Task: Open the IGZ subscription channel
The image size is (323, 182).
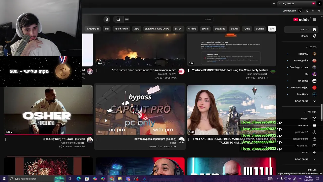Action: 302,74
